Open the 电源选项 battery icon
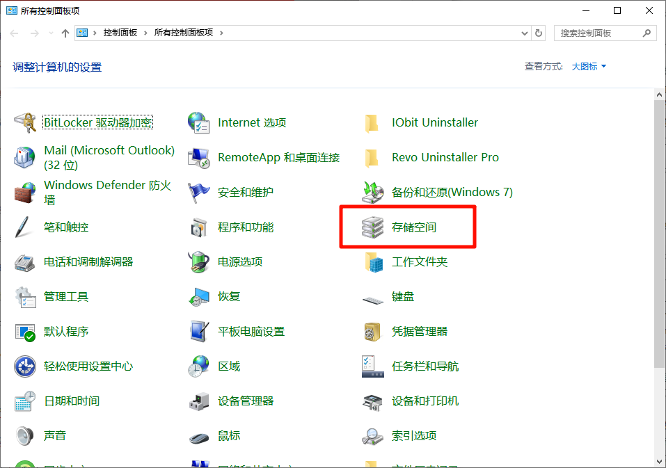The height and width of the screenshot is (468, 666). pyautogui.click(x=199, y=261)
